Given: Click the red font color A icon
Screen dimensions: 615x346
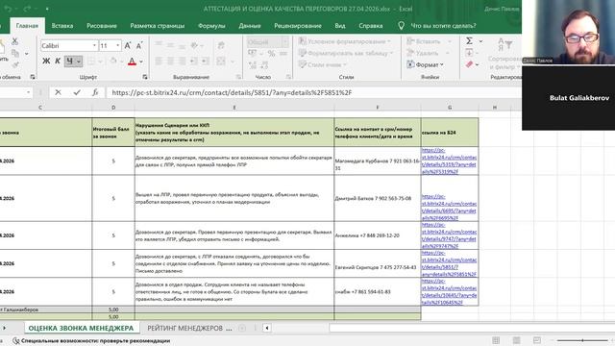Looking at the screenshot, I should point(132,62).
